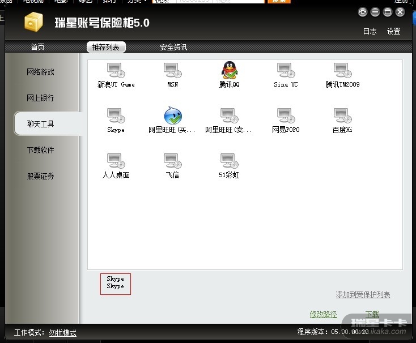The width and height of the screenshot is (416, 343).
Task: Click the 51彩虹 label text
Action: [229, 175]
